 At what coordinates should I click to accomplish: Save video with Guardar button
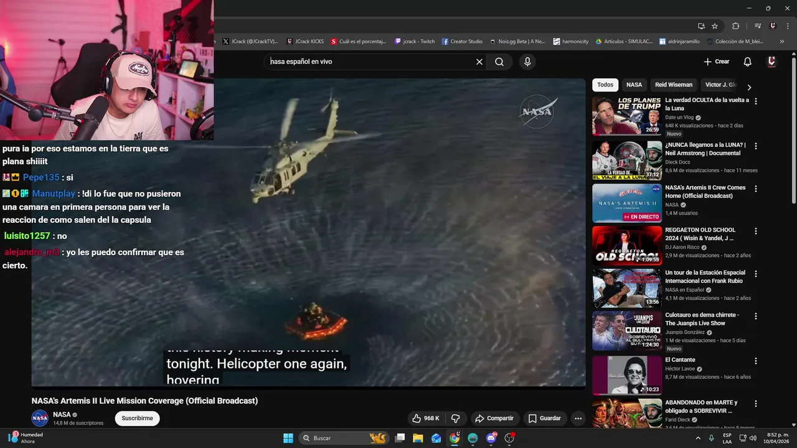click(545, 418)
